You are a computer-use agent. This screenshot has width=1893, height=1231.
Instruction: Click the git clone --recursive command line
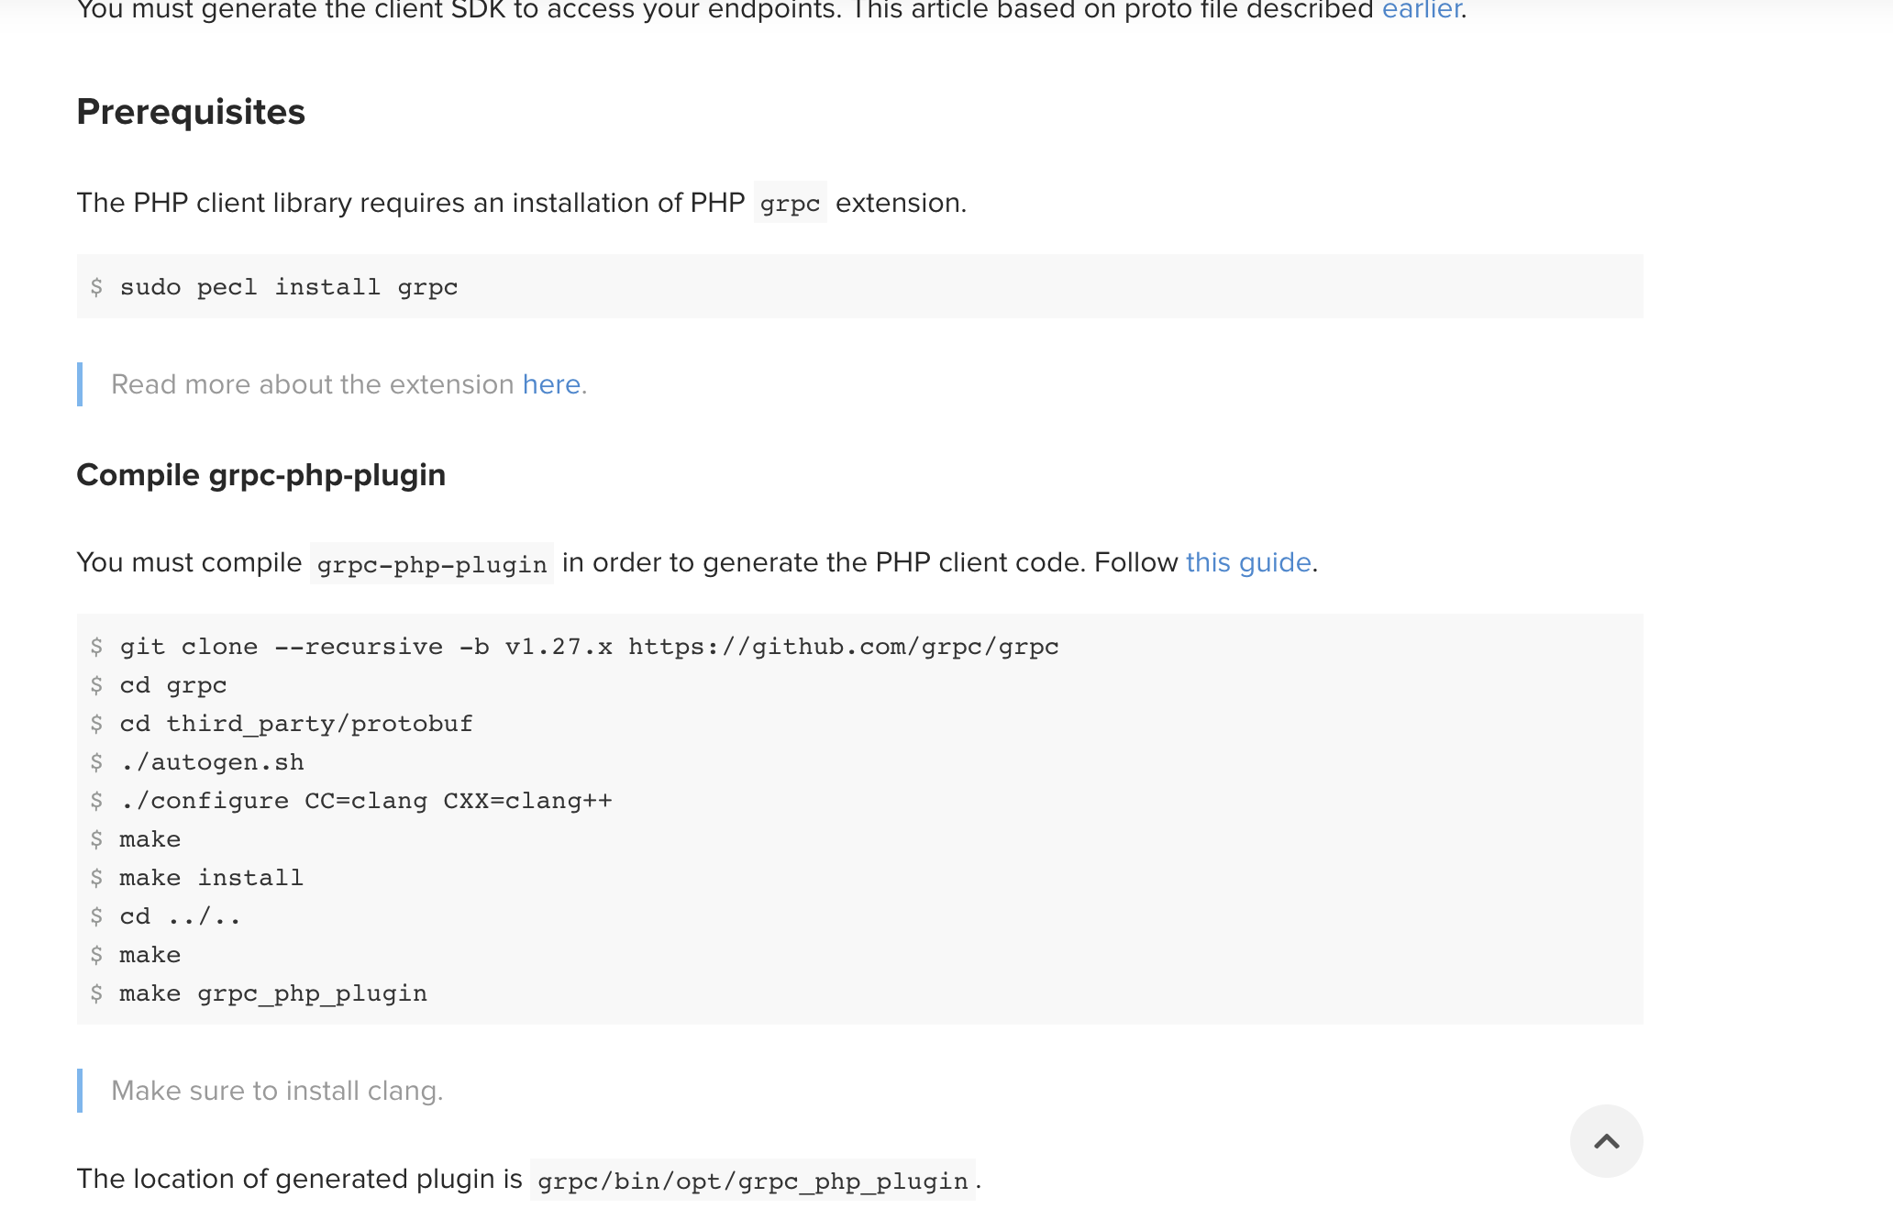(589, 647)
